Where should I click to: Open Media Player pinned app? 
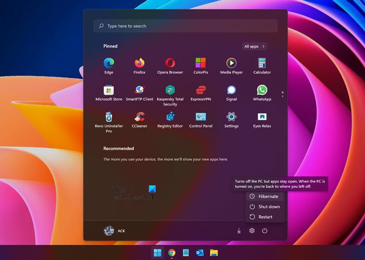[232, 66]
